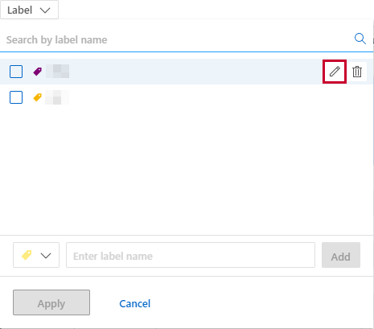
Task: Click the Cancel link
Action: (x=135, y=303)
